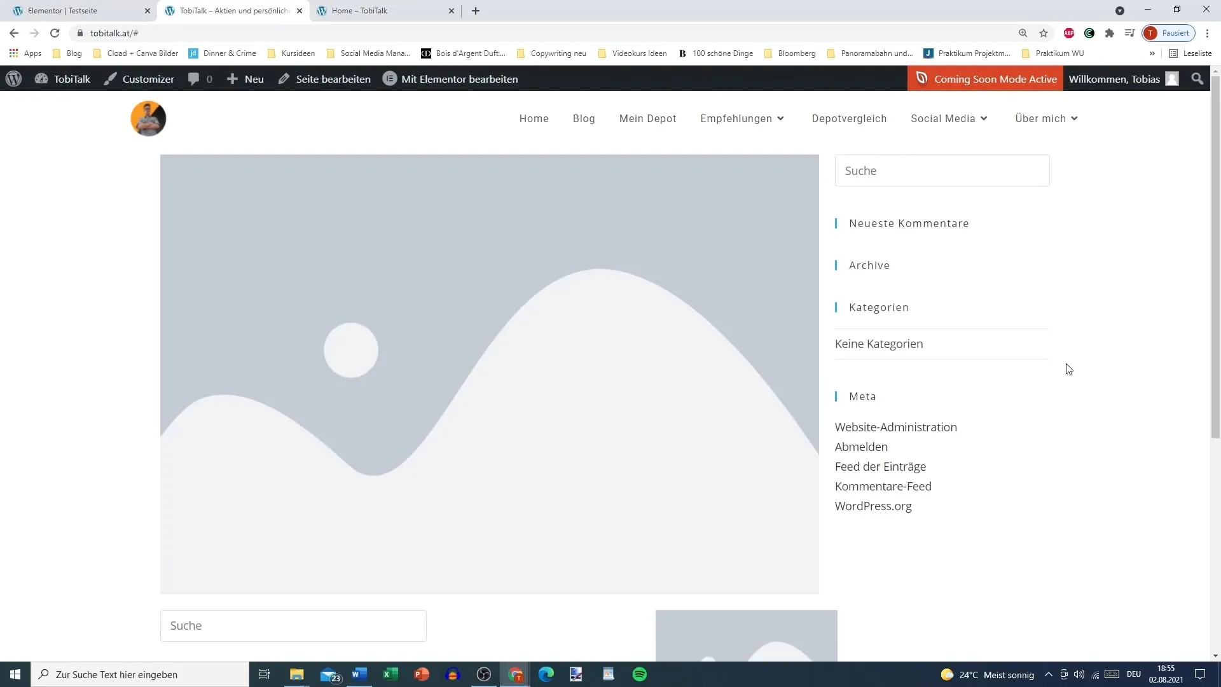Image resolution: width=1221 pixels, height=687 pixels.
Task: Open the Bloomberg bookmark folder
Action: (790, 53)
